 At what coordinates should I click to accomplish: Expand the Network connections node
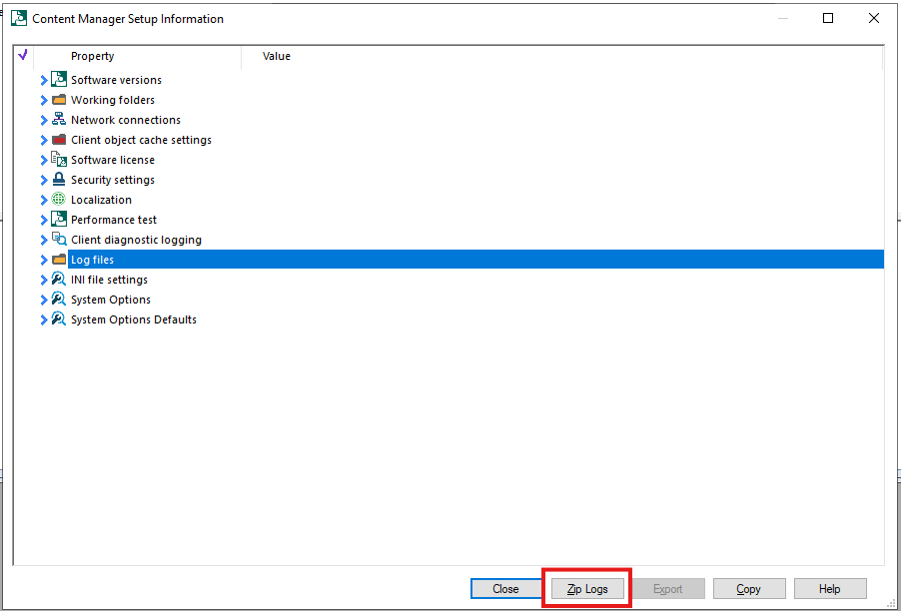pyautogui.click(x=44, y=120)
